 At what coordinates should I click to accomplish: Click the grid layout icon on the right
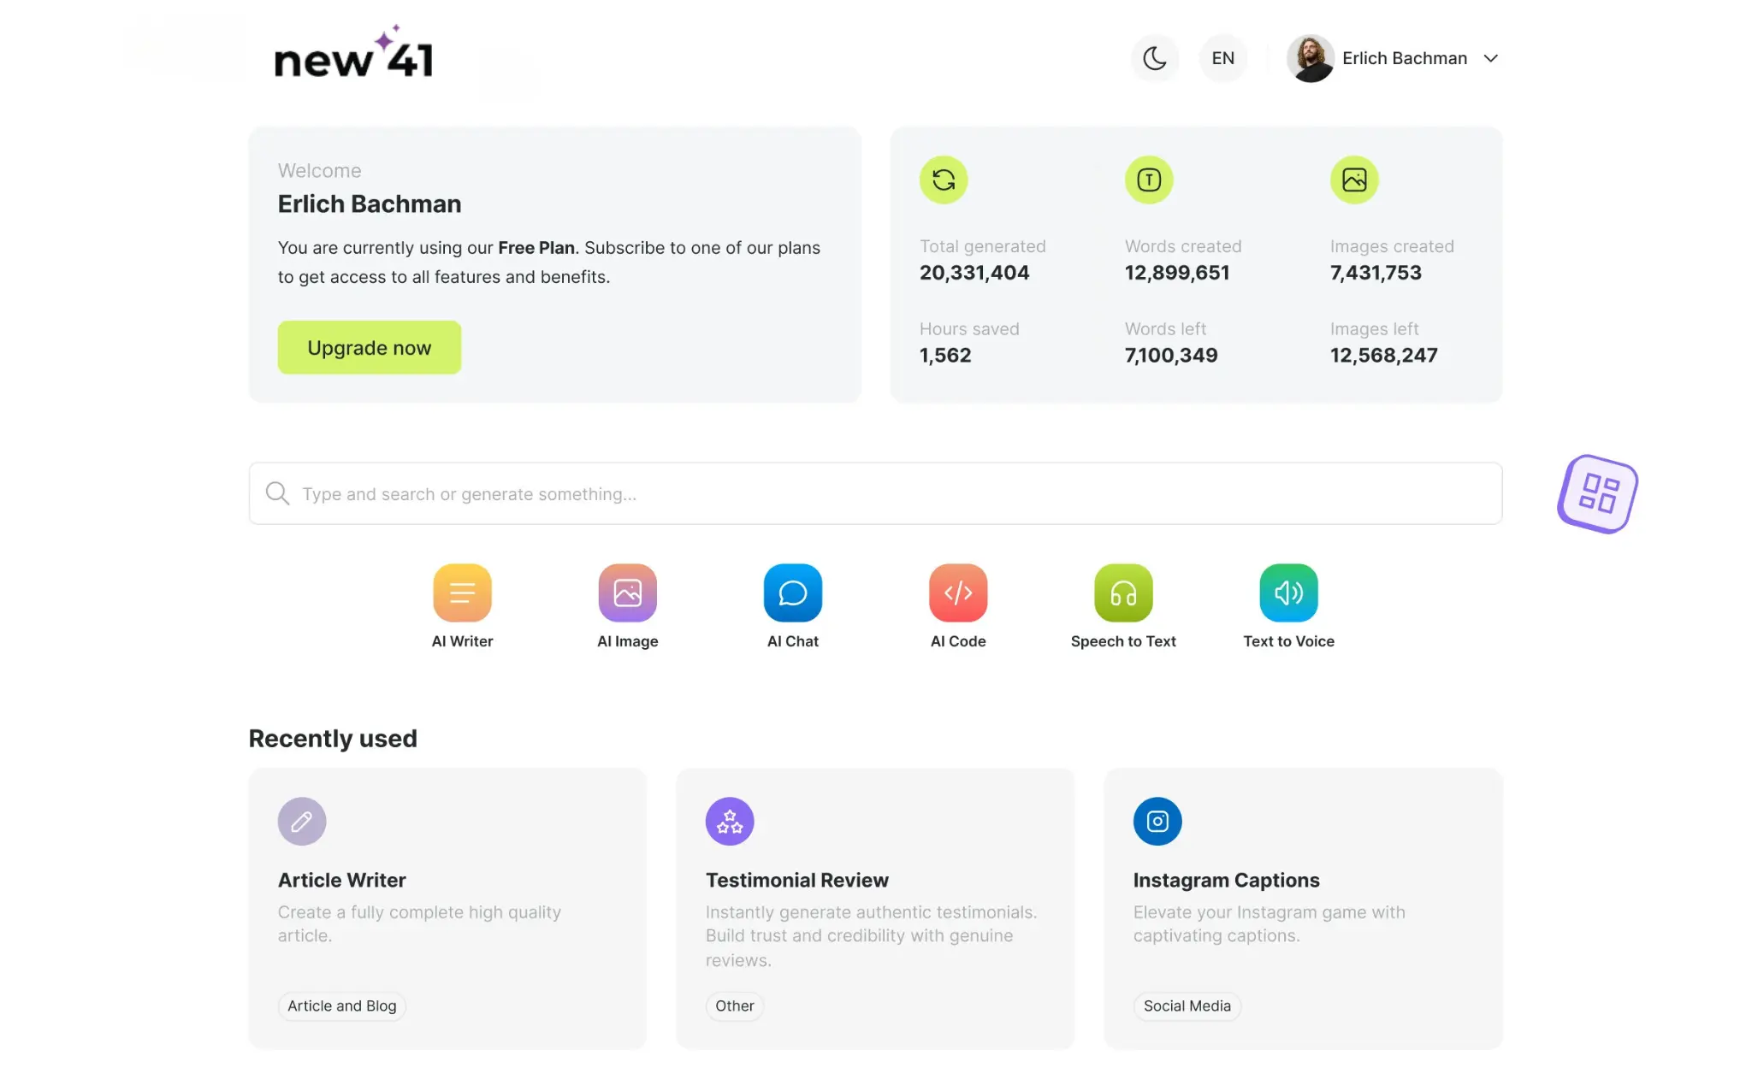(1598, 492)
